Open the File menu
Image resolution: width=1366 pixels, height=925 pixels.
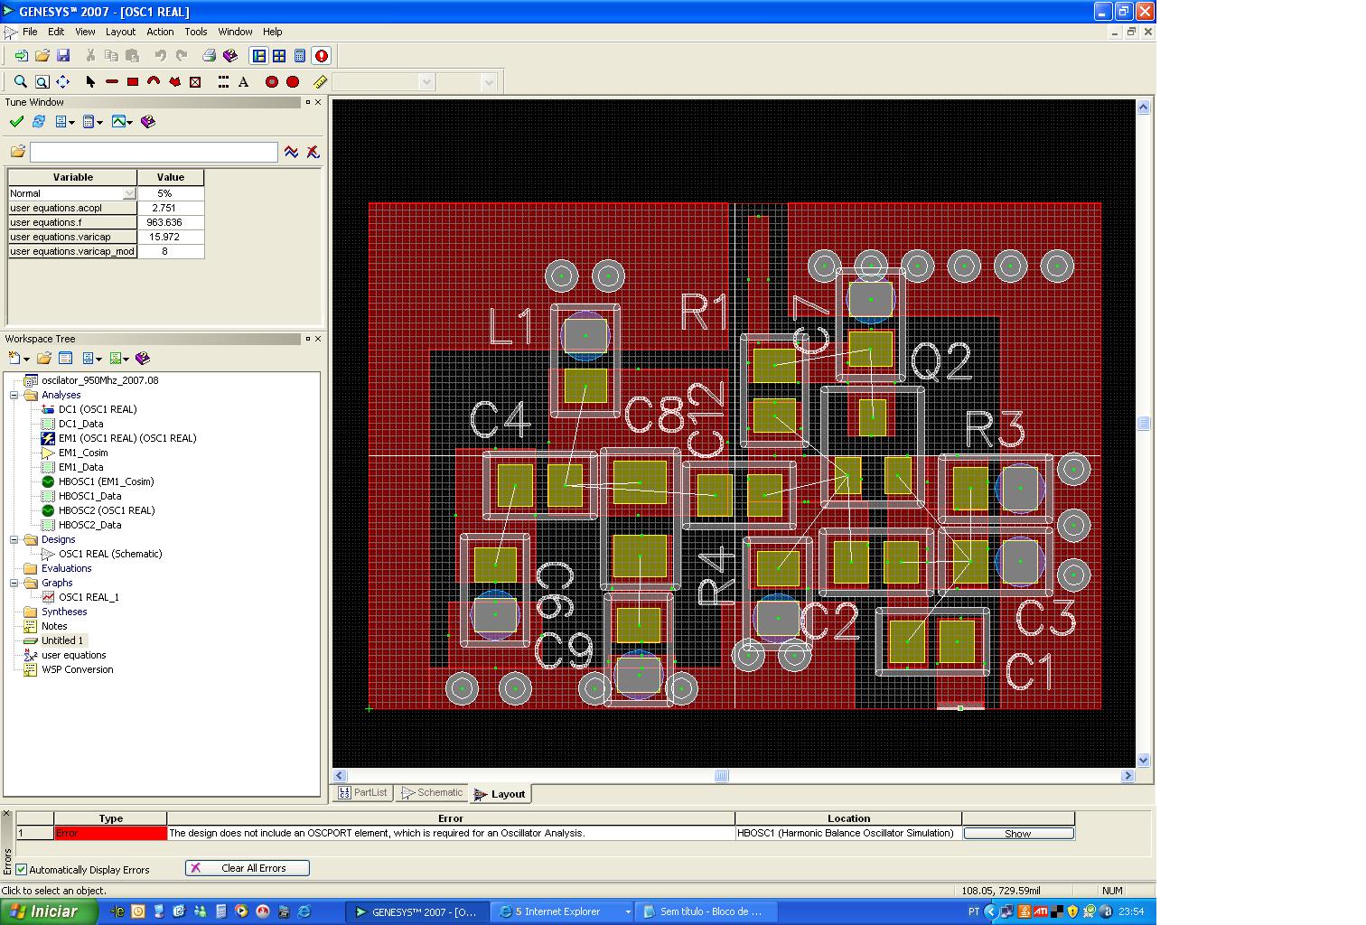coord(30,32)
